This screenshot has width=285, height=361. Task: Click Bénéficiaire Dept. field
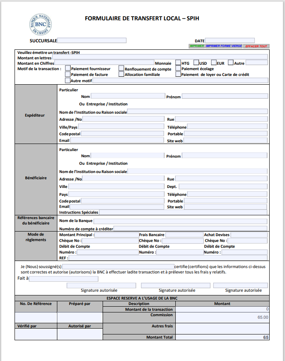click(x=223, y=186)
